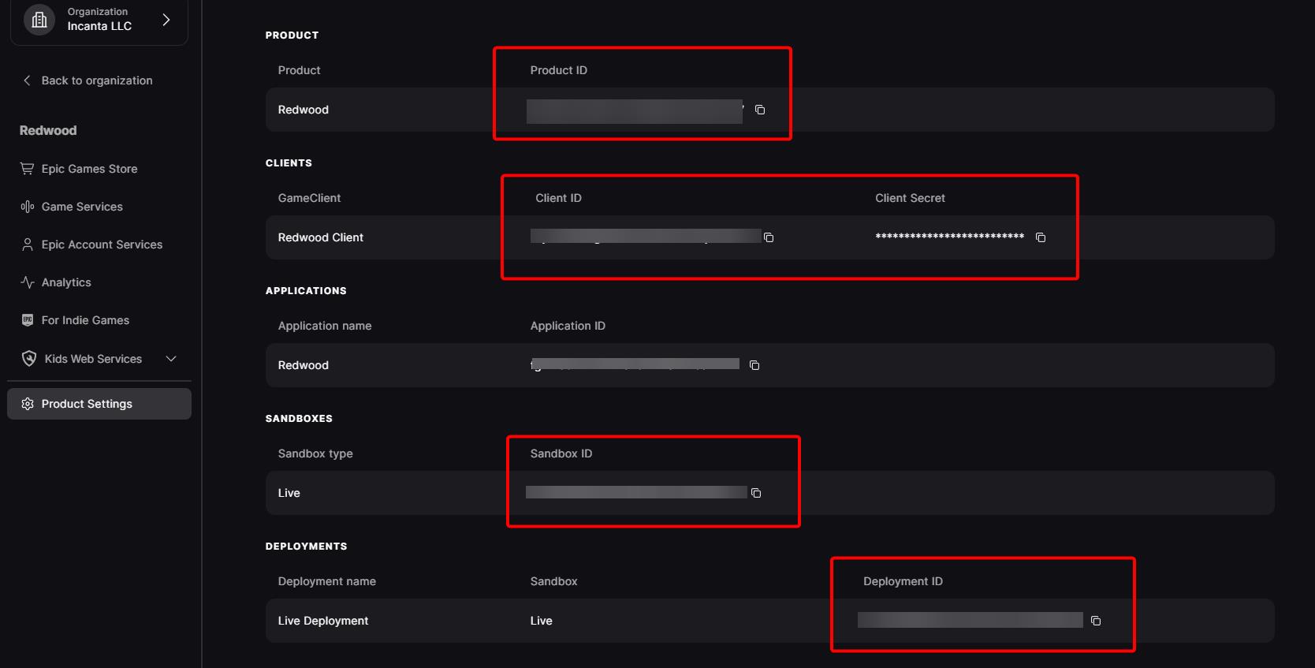Viewport: 1315px width, 668px height.
Task: Click the Epic Account Services icon
Action: pyautogui.click(x=28, y=244)
